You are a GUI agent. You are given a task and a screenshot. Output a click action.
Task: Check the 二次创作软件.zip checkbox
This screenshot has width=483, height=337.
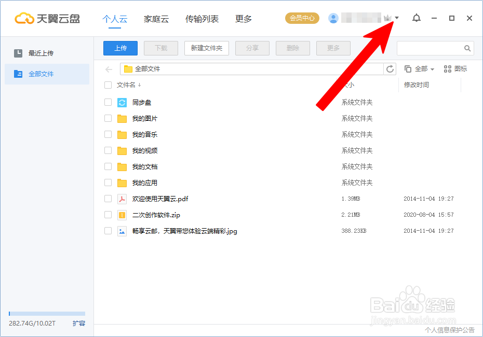click(108, 215)
